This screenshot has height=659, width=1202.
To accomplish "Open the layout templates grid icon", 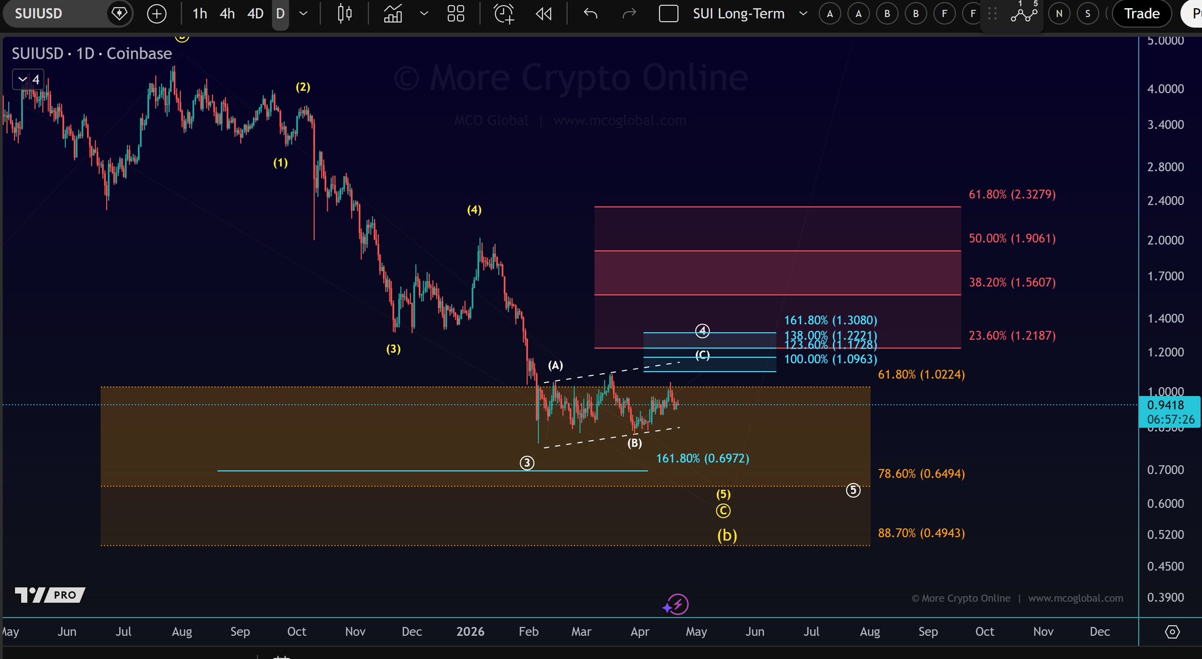I will coord(456,13).
